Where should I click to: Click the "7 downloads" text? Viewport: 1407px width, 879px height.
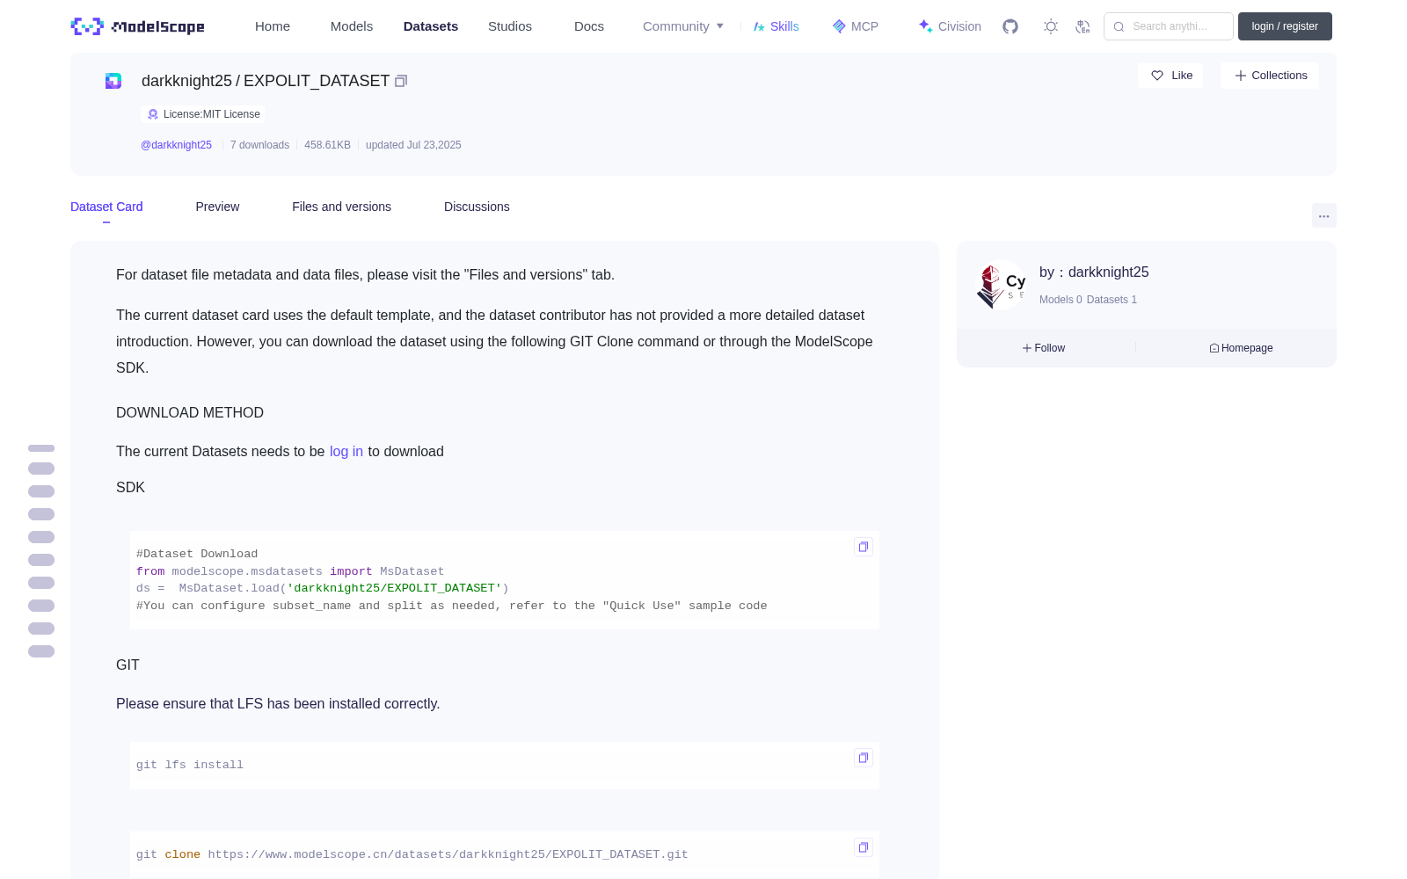(259, 145)
